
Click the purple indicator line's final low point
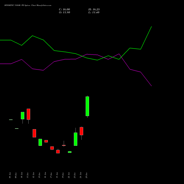coord(152,86)
